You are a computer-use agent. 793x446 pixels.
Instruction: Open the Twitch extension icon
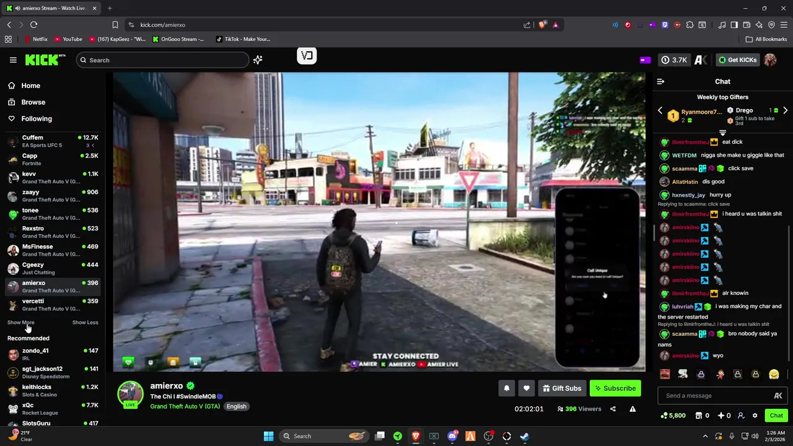(x=665, y=25)
